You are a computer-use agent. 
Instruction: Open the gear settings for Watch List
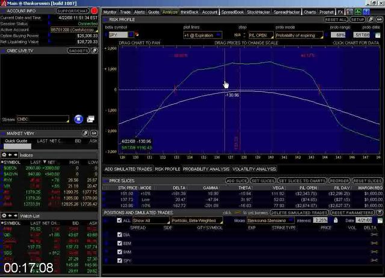click(4, 216)
